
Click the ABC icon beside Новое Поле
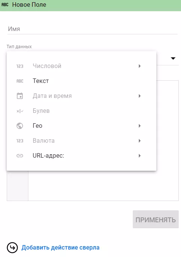coord(5,4)
